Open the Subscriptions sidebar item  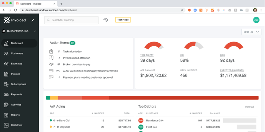pos(19,84)
